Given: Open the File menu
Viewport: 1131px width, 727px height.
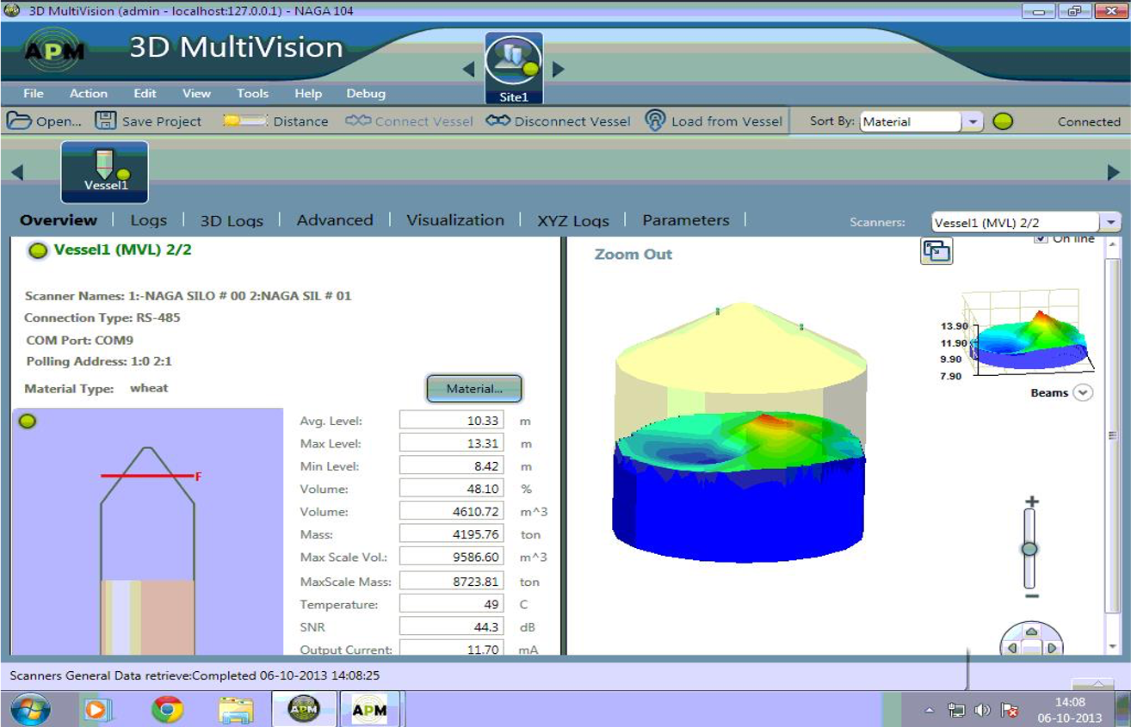Looking at the screenshot, I should coord(34,93).
